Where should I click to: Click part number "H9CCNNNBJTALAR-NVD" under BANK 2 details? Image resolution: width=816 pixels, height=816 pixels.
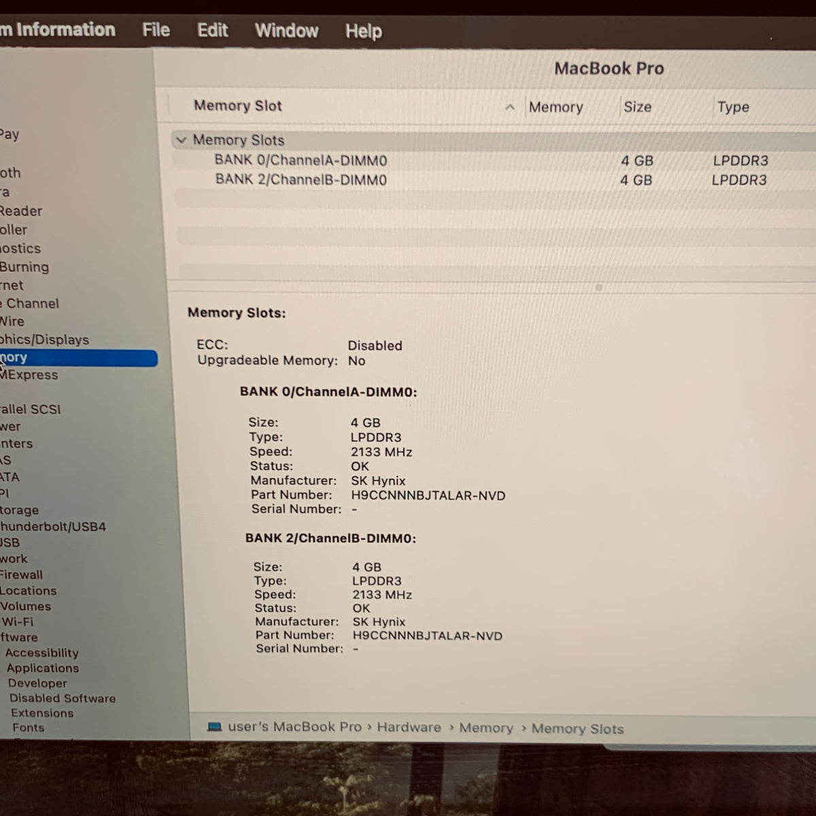click(x=427, y=636)
